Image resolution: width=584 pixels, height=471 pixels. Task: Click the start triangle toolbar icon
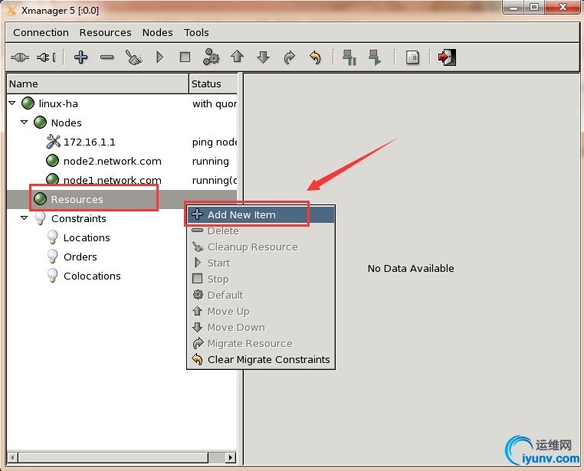(x=159, y=57)
